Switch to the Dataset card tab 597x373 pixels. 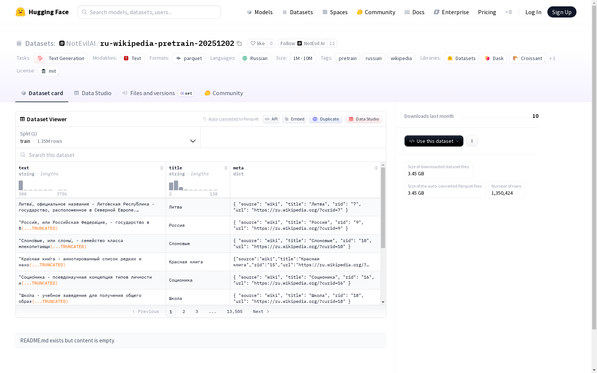click(42, 93)
